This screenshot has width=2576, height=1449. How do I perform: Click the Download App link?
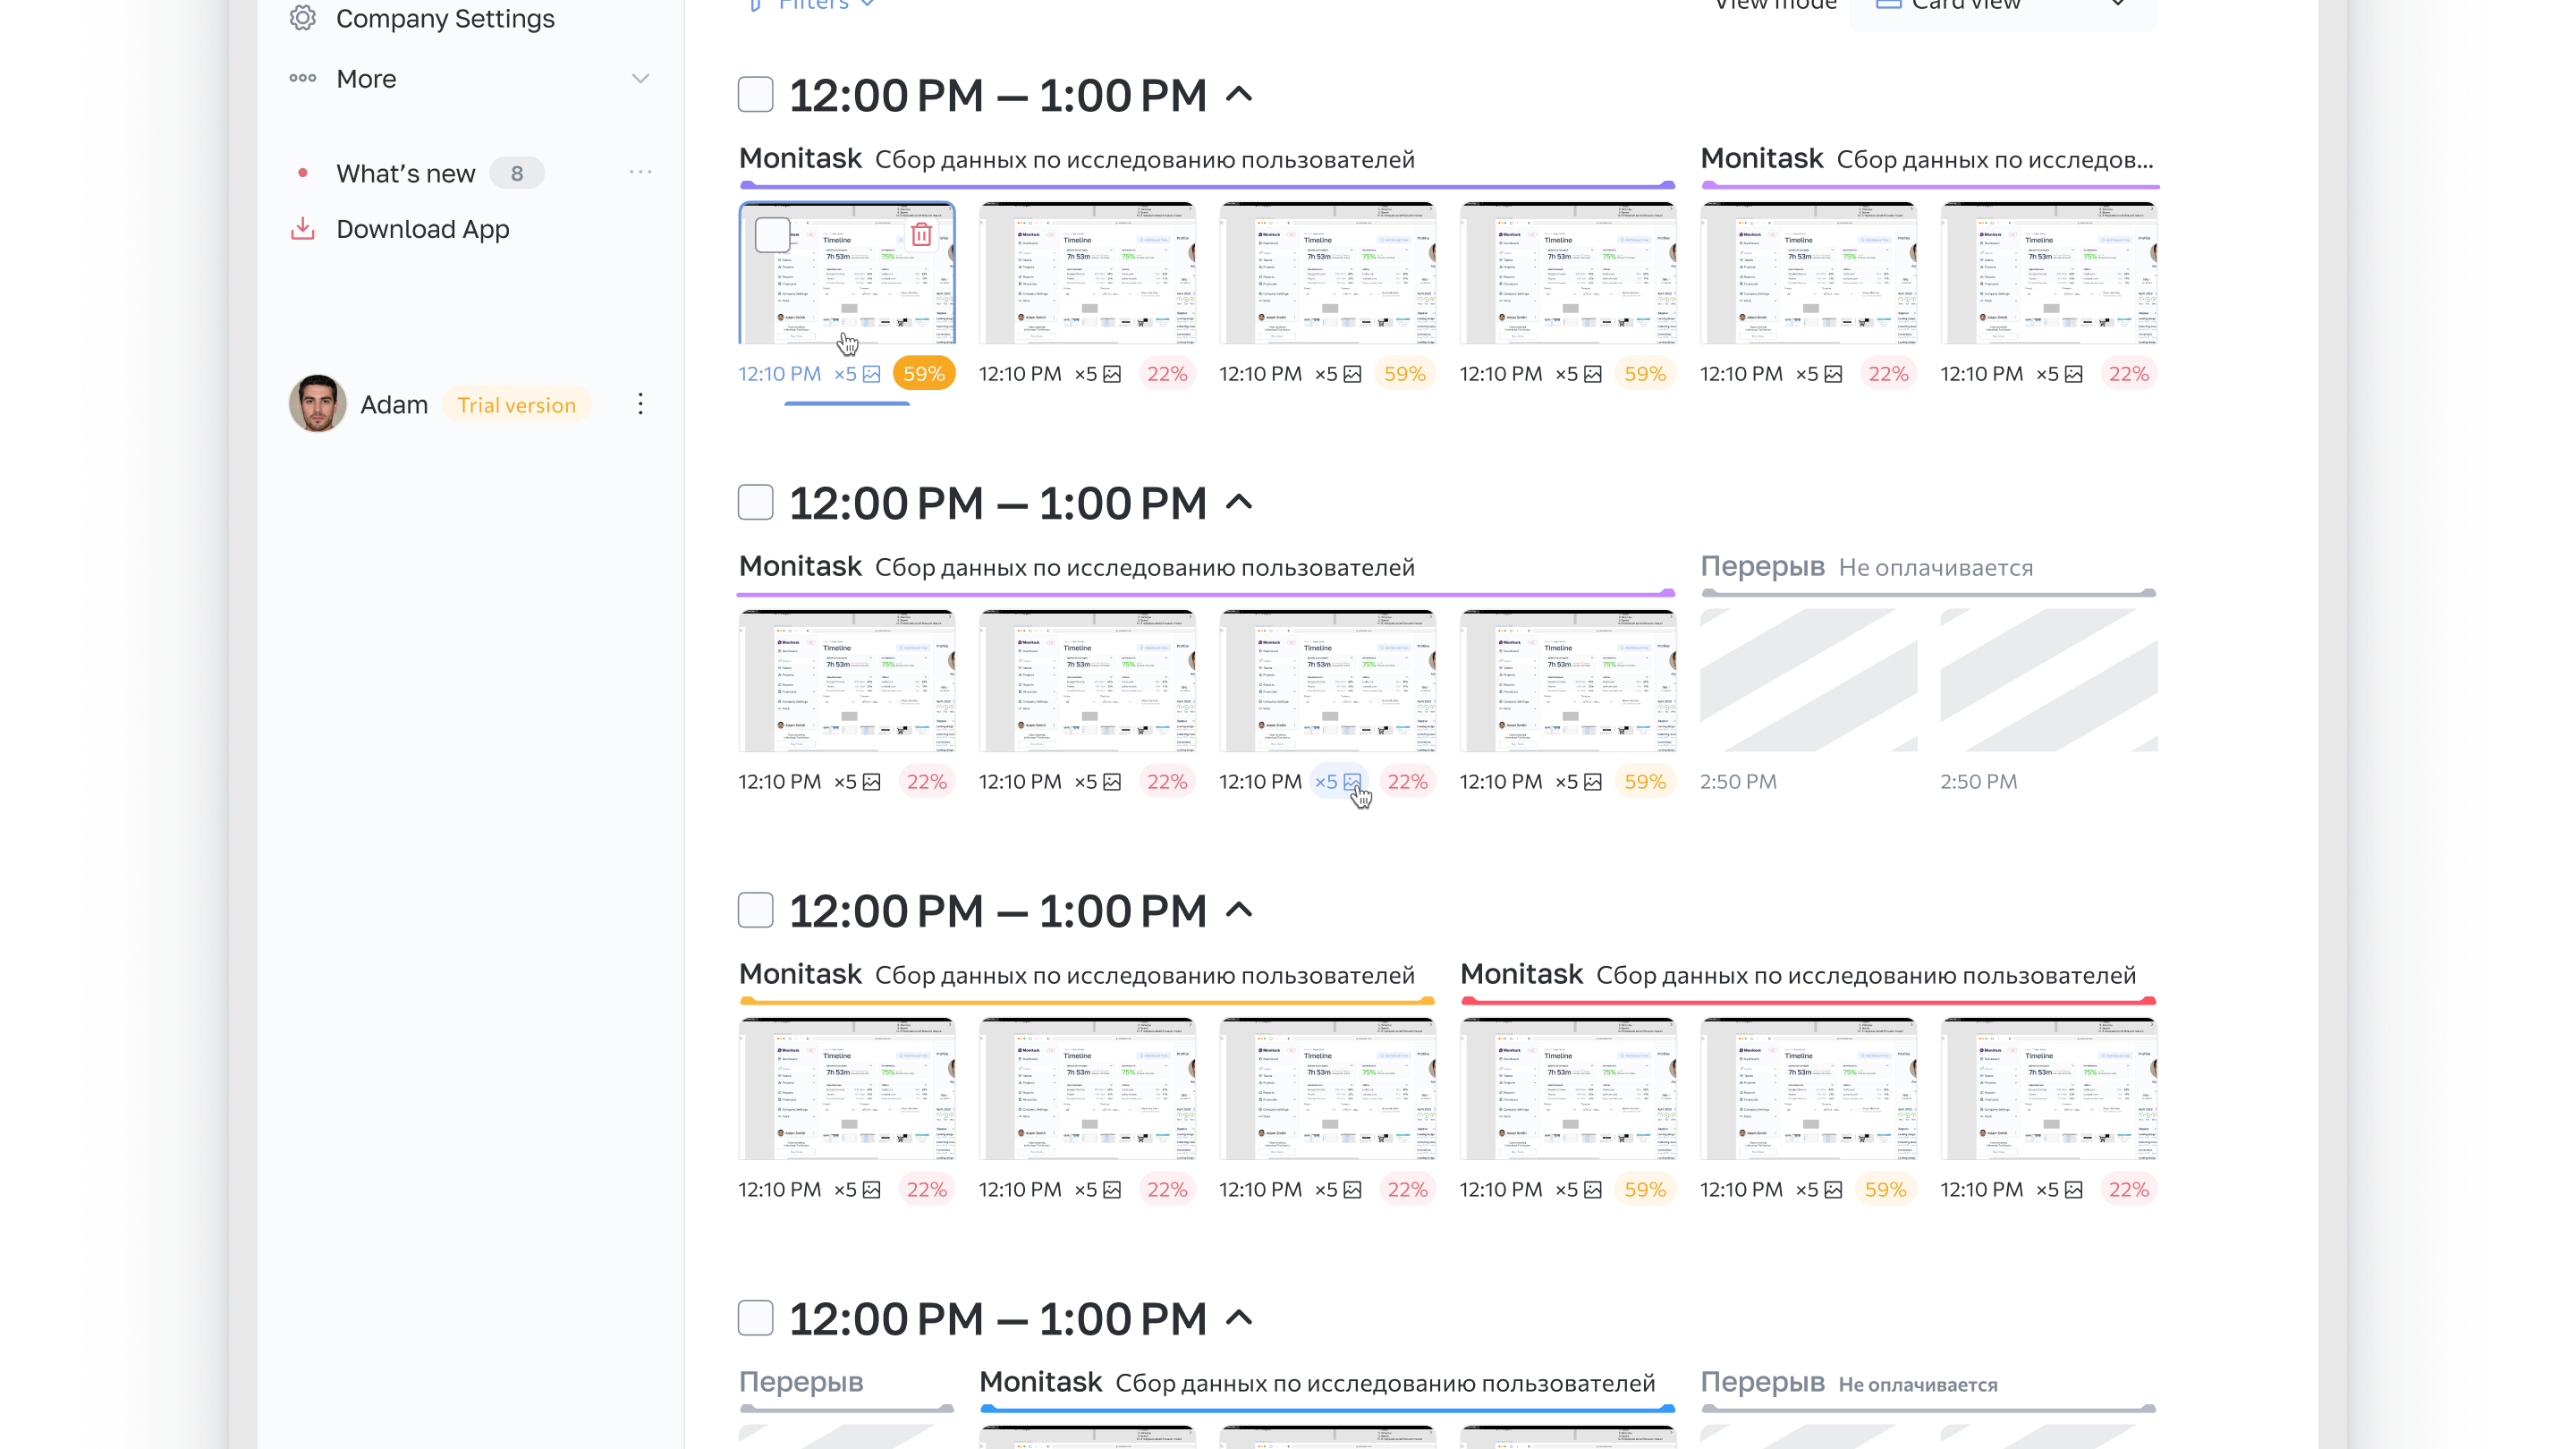[422, 229]
